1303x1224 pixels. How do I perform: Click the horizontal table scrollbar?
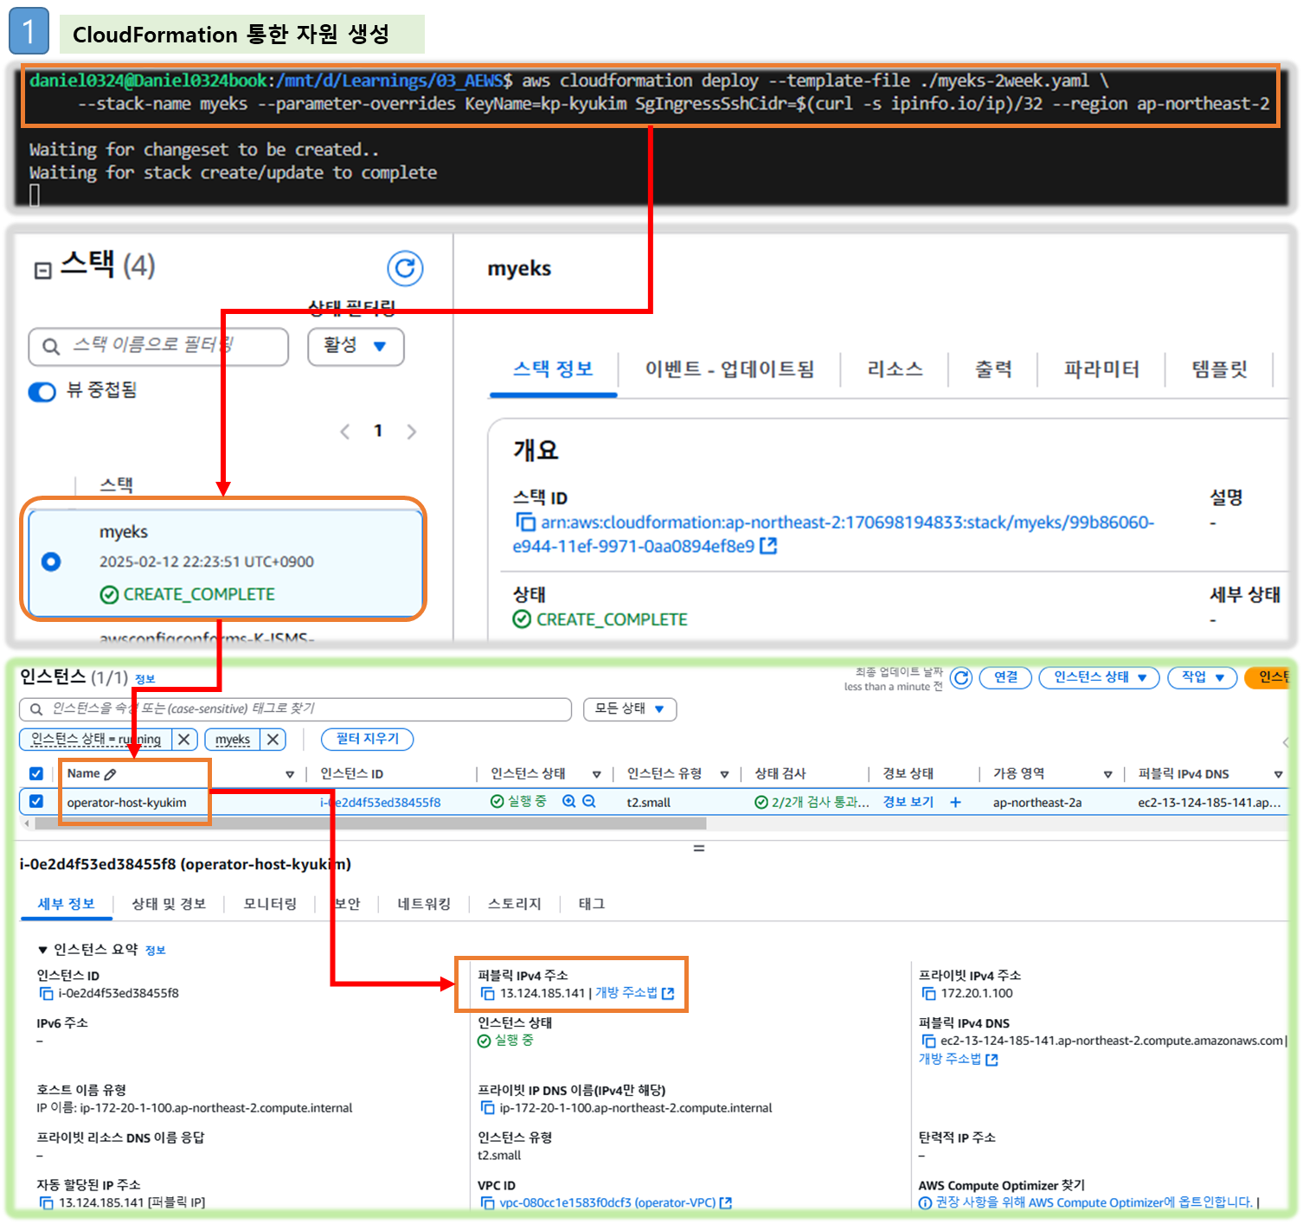370,823
